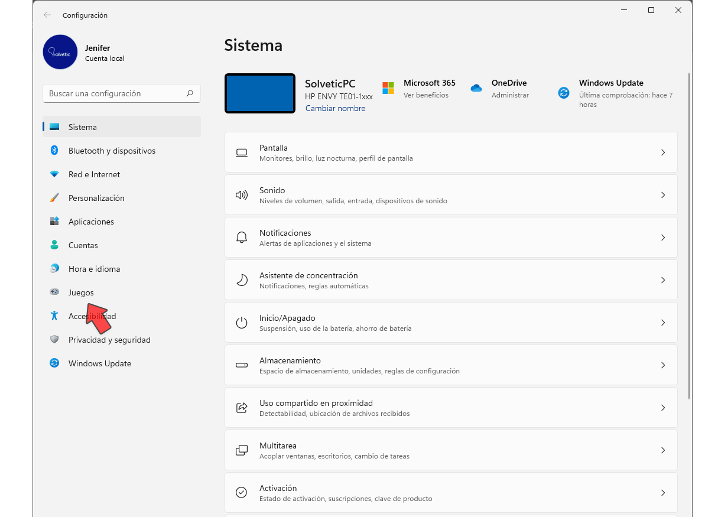Open Red e Internet wifi icon
Viewport: 718px width, 517px height.
[54, 174]
